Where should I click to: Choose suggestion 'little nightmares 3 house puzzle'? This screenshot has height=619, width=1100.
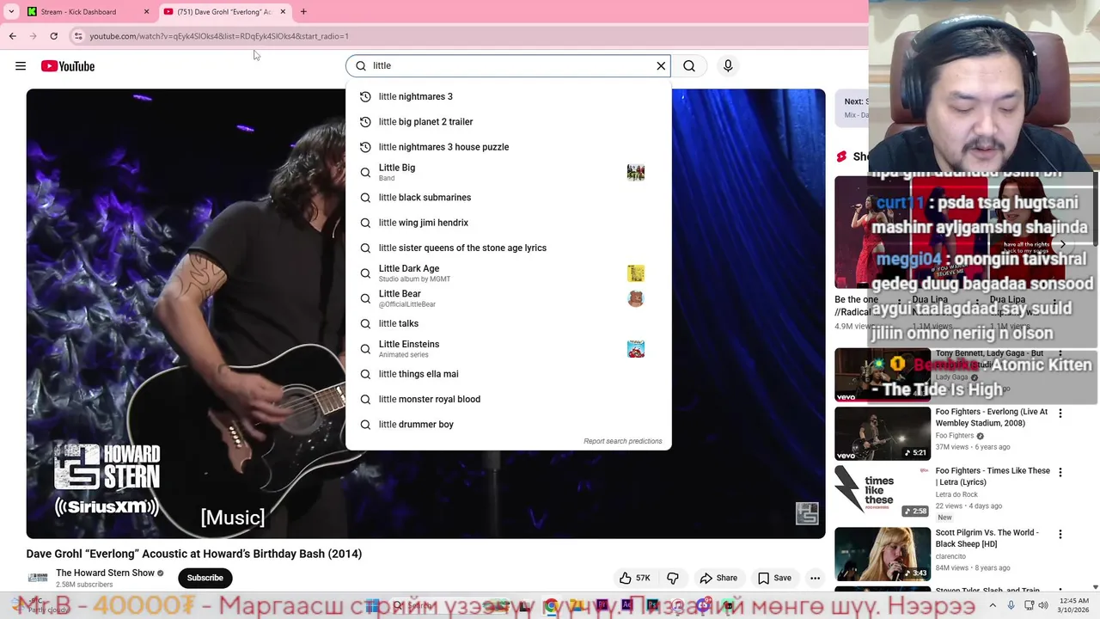[508, 147]
